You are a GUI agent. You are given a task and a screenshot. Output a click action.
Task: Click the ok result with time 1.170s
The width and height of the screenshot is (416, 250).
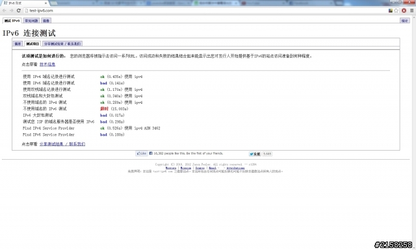click(103, 90)
